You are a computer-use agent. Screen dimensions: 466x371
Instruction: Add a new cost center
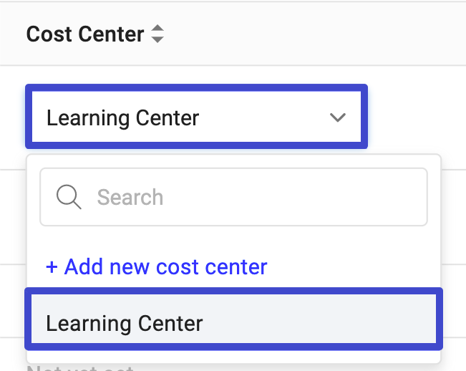coord(156,266)
